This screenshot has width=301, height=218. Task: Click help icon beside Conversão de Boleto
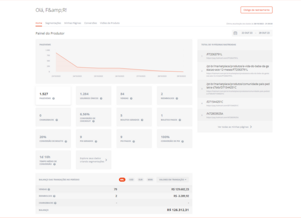[66, 141]
